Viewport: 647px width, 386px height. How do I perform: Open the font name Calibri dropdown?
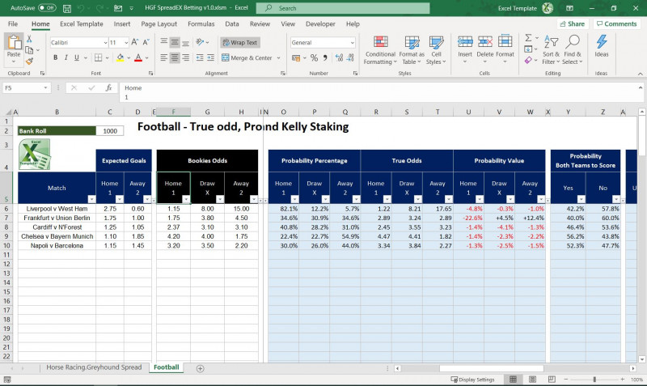click(x=106, y=43)
